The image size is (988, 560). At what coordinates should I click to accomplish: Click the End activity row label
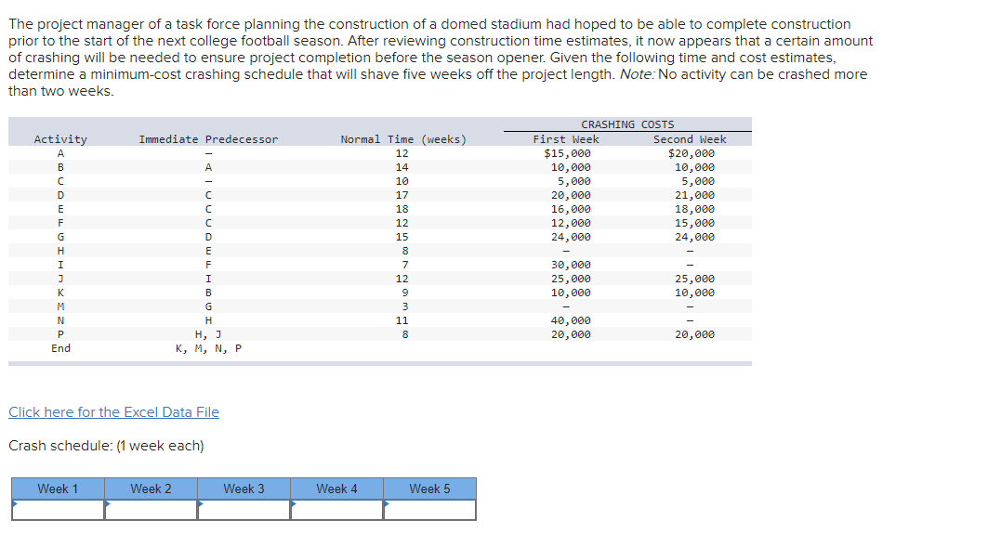[60, 348]
